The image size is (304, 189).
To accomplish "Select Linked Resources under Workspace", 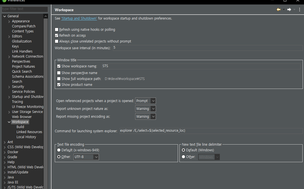I will (x=29, y=132).
